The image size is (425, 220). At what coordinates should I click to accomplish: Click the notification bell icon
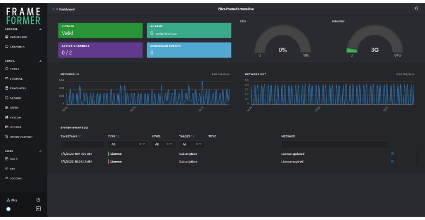417,9
